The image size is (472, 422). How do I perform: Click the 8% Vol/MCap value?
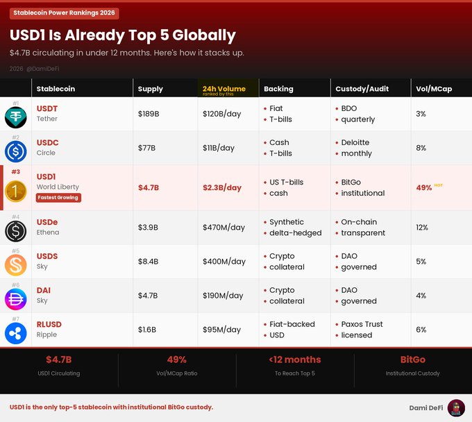tap(421, 148)
